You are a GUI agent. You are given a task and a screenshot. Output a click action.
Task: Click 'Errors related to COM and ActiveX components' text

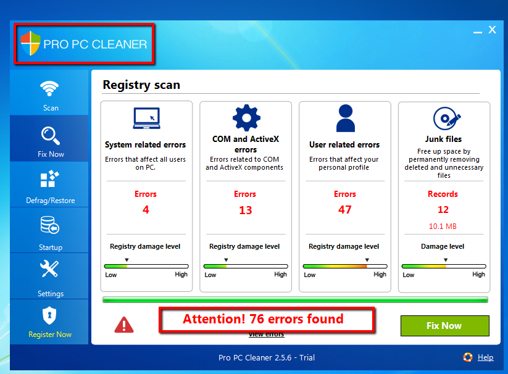(x=244, y=163)
